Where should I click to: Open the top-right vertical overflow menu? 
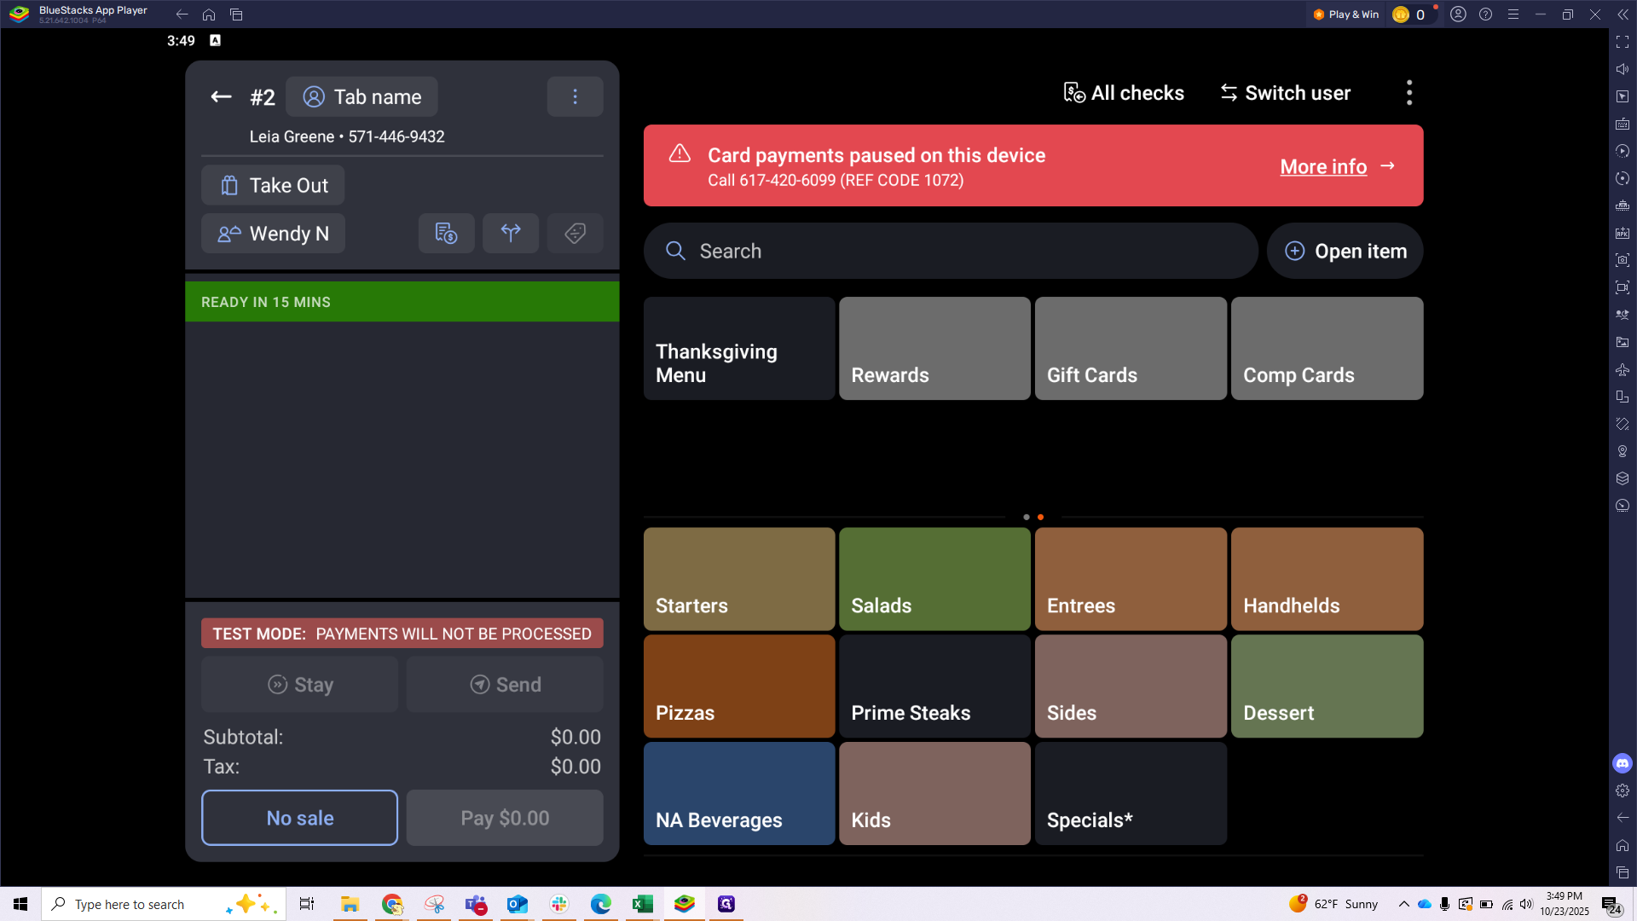[x=1409, y=93]
